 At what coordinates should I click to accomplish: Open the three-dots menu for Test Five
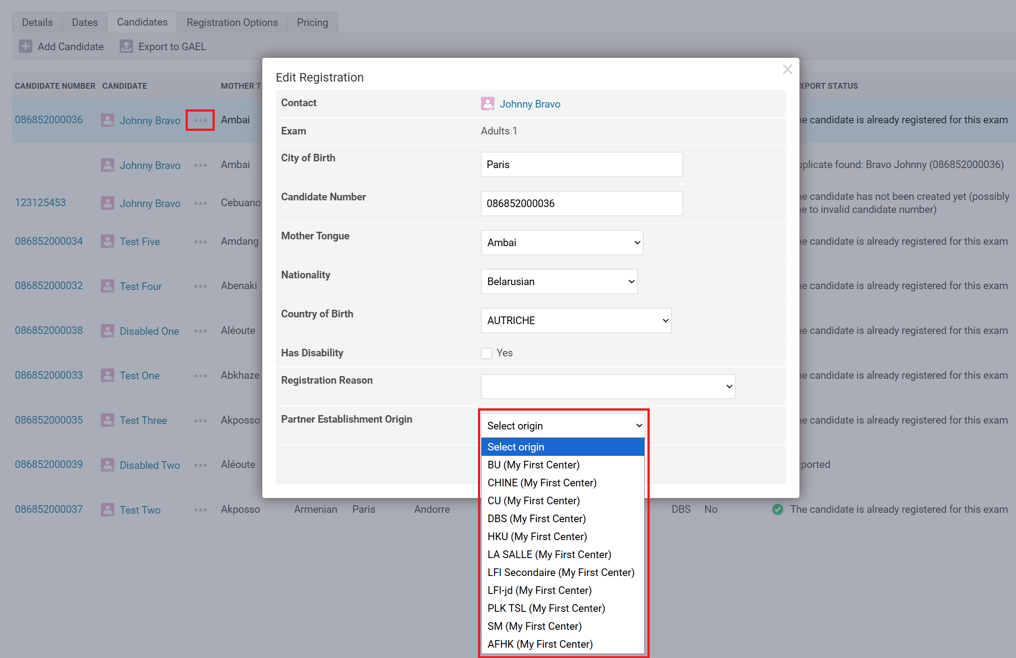click(200, 242)
